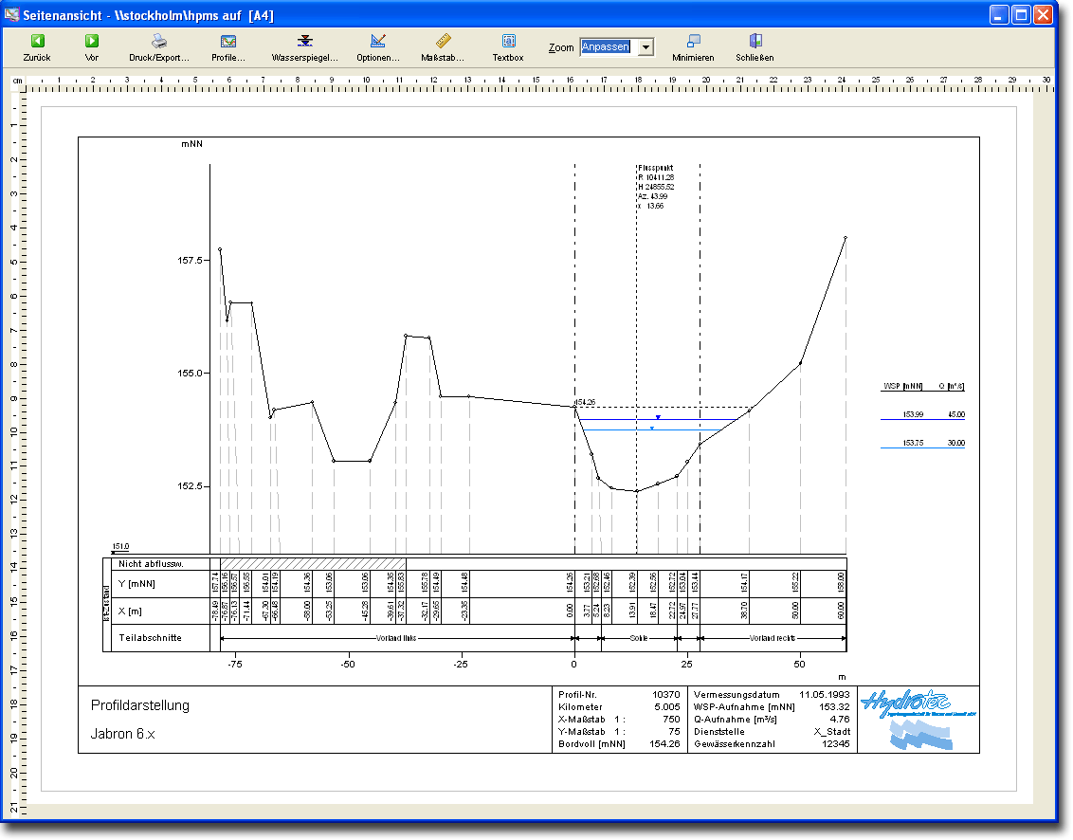1073x840 pixels.
Task: Click the Sohle section label
Action: point(639,638)
